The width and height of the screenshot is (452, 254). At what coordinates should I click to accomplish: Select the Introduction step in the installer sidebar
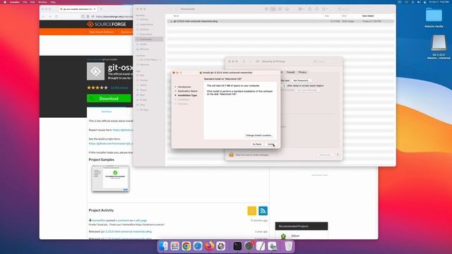184,87
